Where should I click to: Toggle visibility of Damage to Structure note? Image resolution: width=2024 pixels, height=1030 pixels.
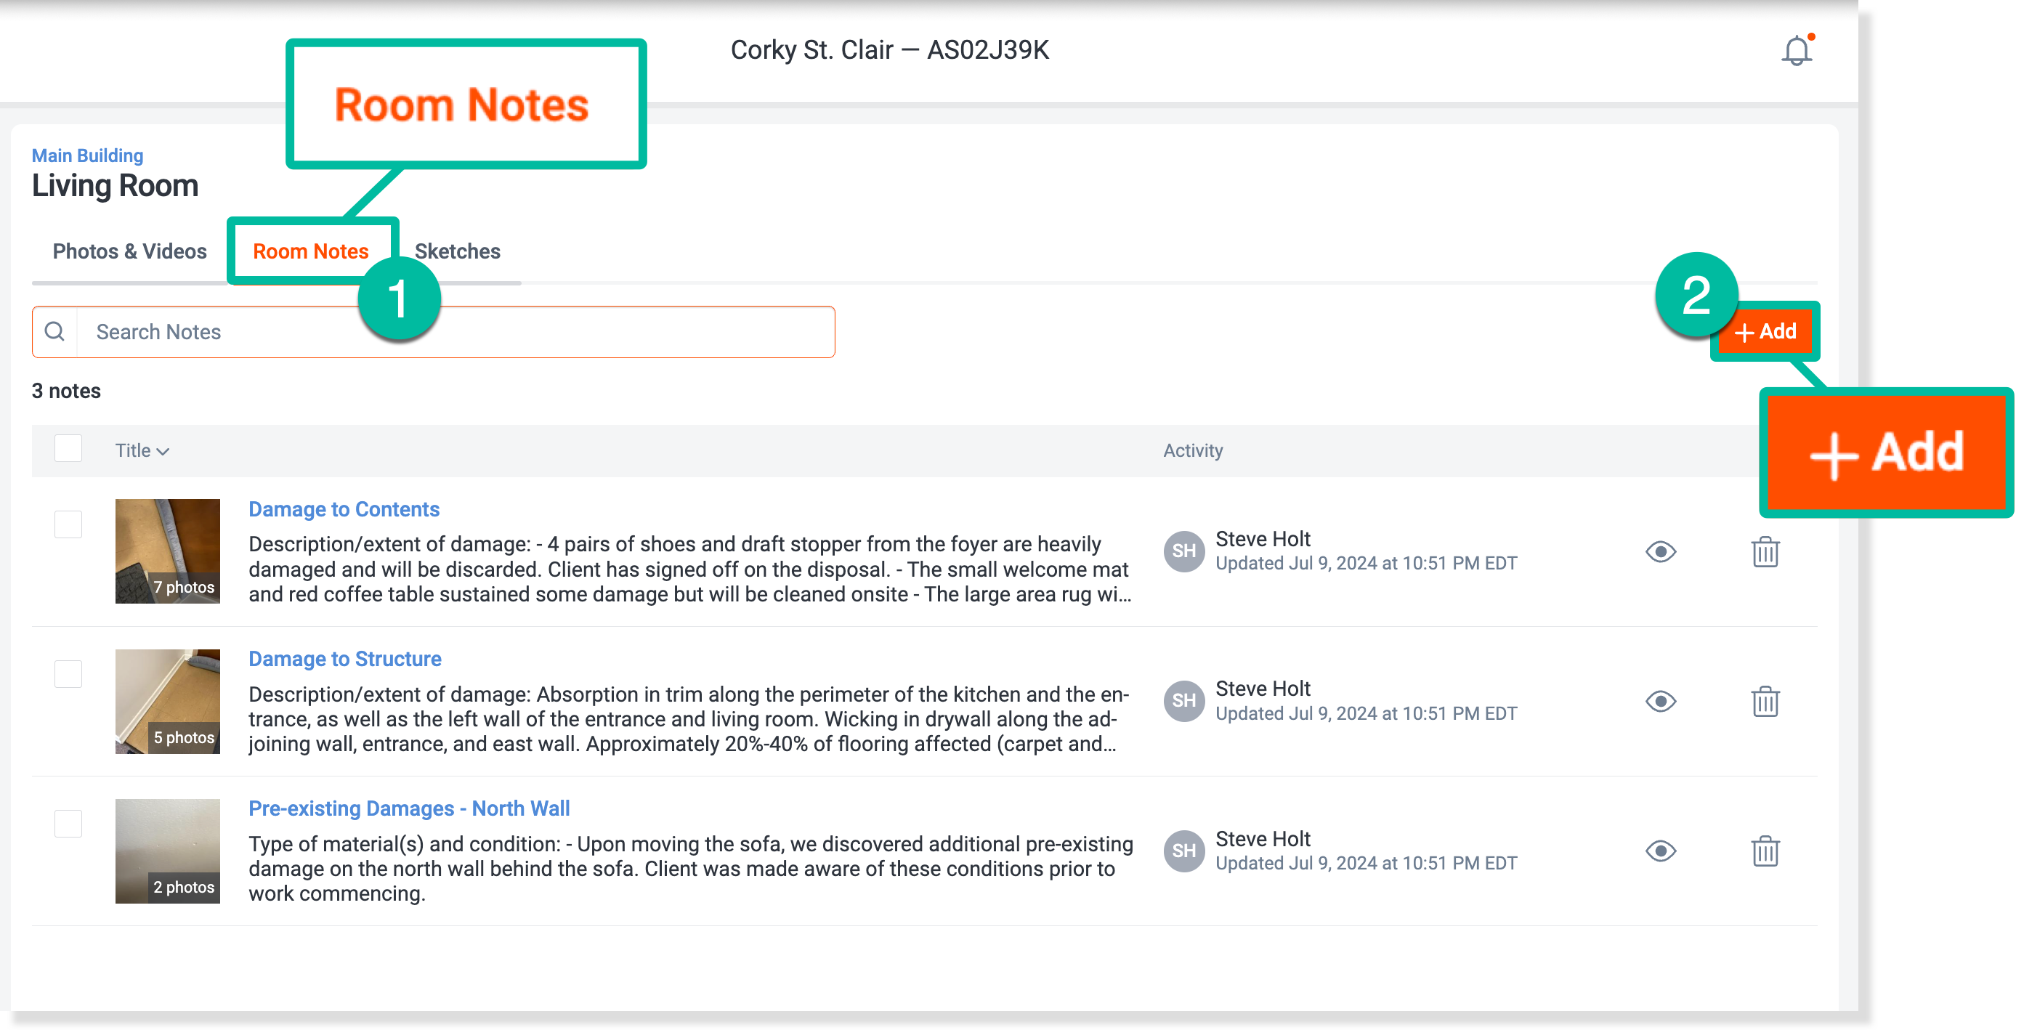click(1660, 701)
